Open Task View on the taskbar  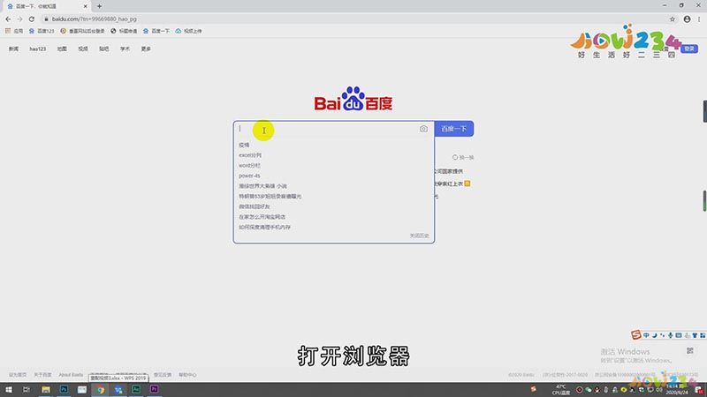point(27,389)
